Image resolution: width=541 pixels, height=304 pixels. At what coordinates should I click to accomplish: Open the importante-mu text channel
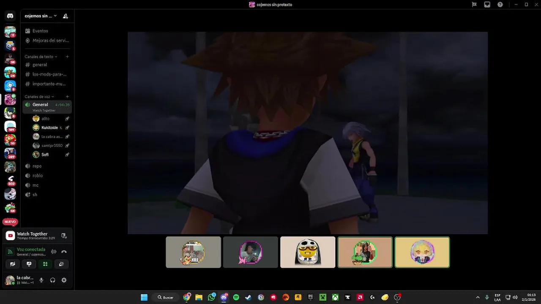pyautogui.click(x=47, y=84)
